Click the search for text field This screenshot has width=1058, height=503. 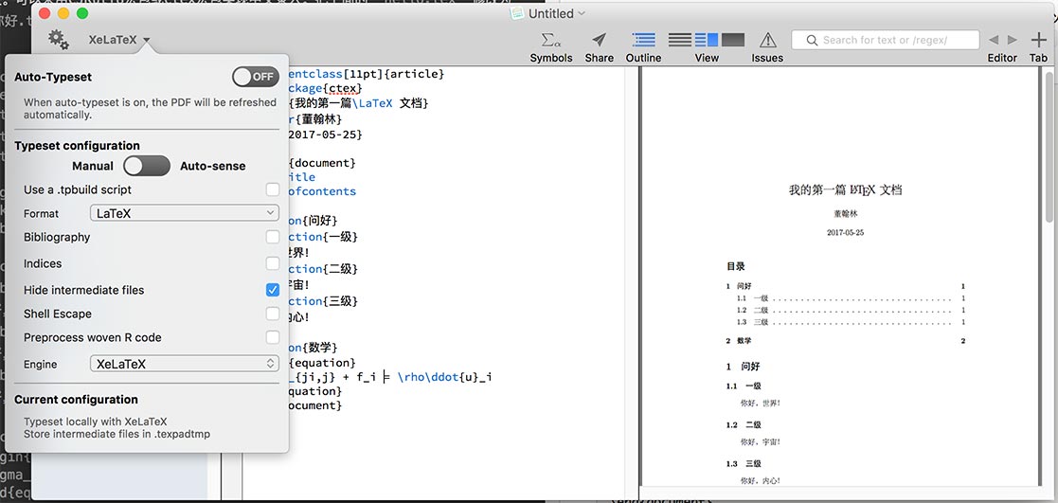[x=886, y=40]
